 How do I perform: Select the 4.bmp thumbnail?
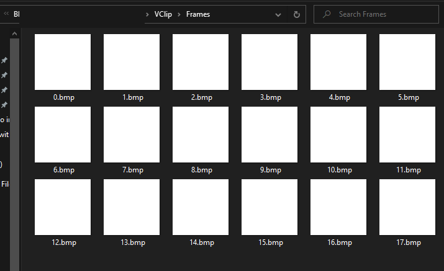(x=338, y=62)
